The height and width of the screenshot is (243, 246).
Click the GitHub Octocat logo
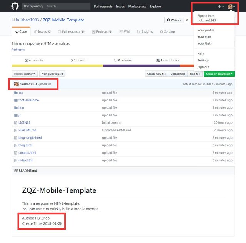click(15, 6)
